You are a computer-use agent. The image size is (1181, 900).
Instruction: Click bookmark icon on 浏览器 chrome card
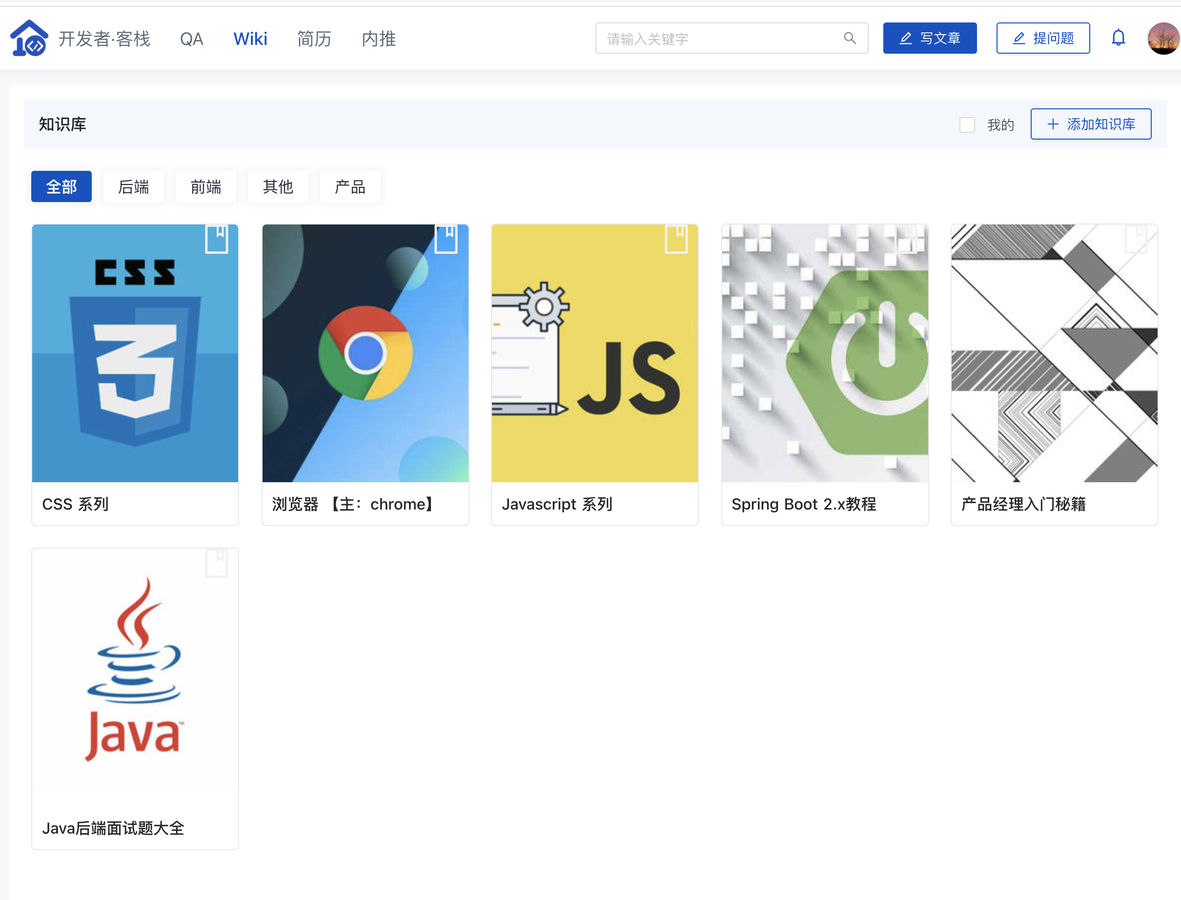coord(446,239)
